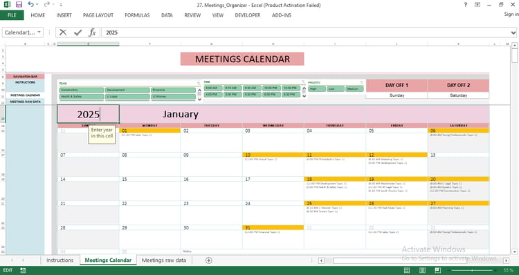Click Meetings Calendar link in navigation bar

pos(25,95)
